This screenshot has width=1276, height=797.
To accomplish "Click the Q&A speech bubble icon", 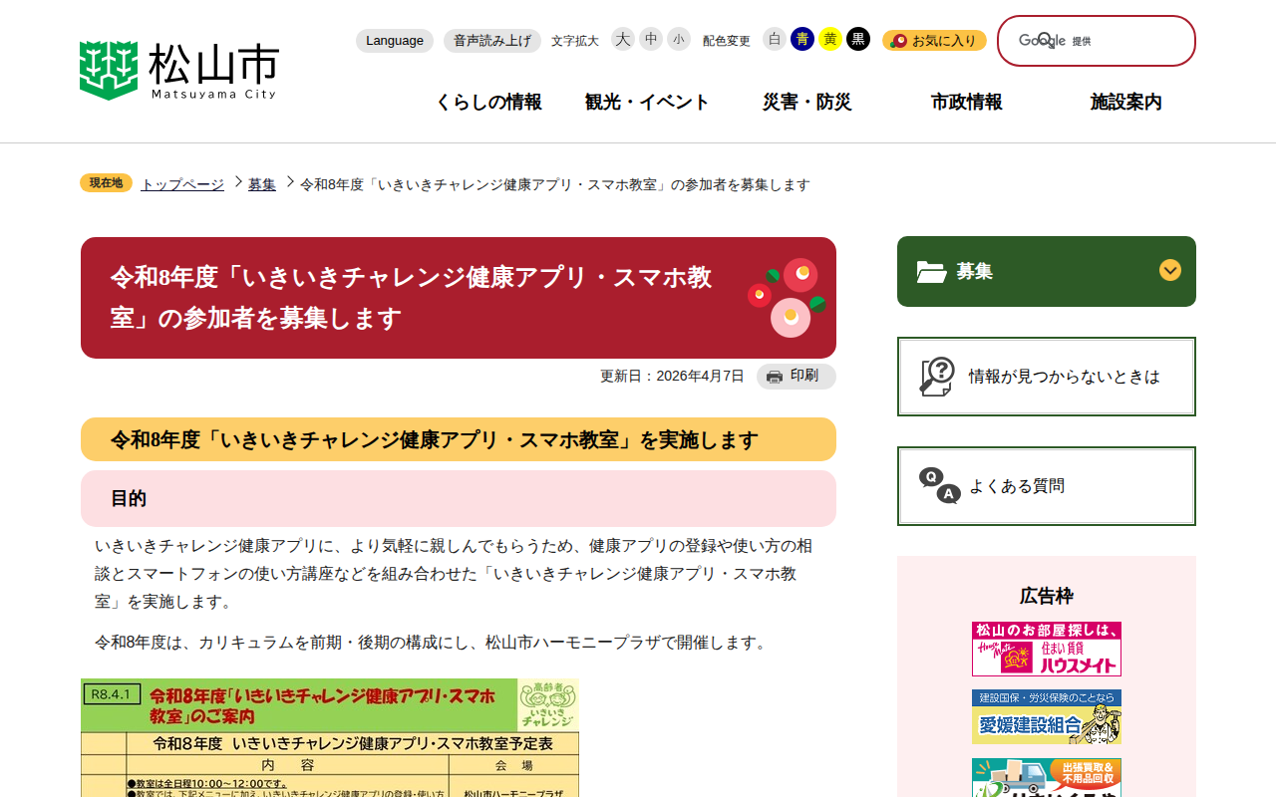I will [x=939, y=485].
